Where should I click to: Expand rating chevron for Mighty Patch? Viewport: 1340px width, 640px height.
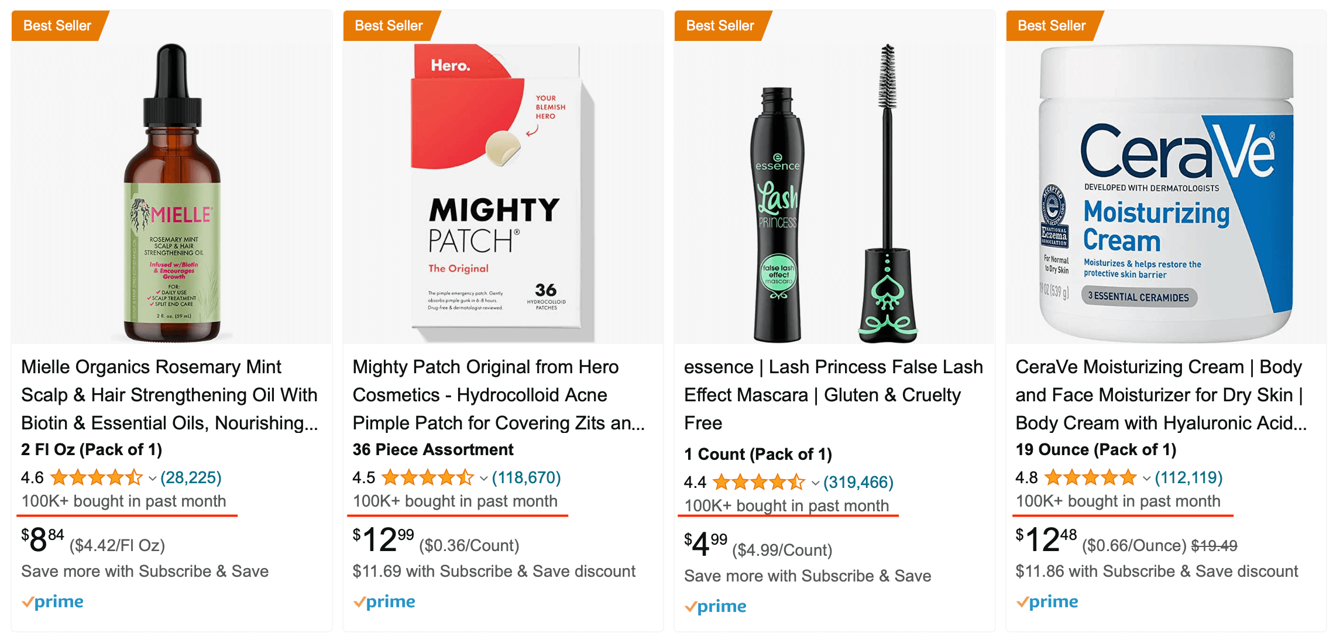[483, 479]
